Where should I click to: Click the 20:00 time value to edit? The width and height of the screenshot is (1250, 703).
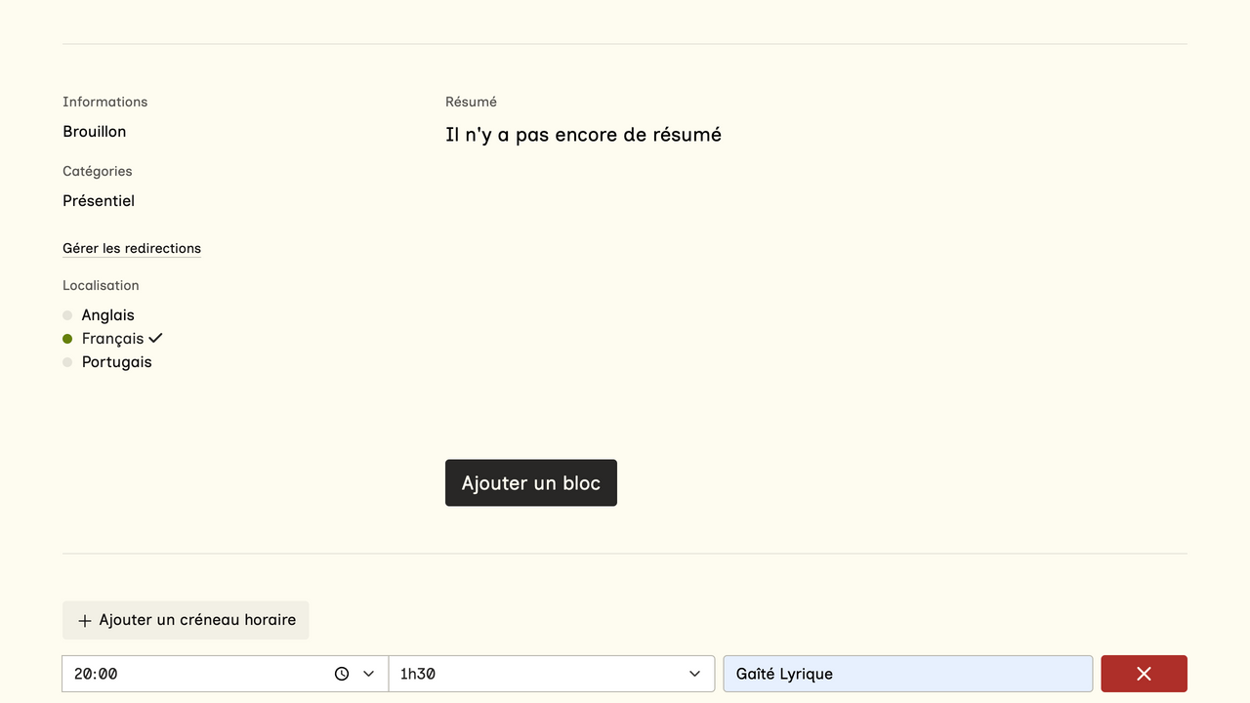click(x=97, y=674)
